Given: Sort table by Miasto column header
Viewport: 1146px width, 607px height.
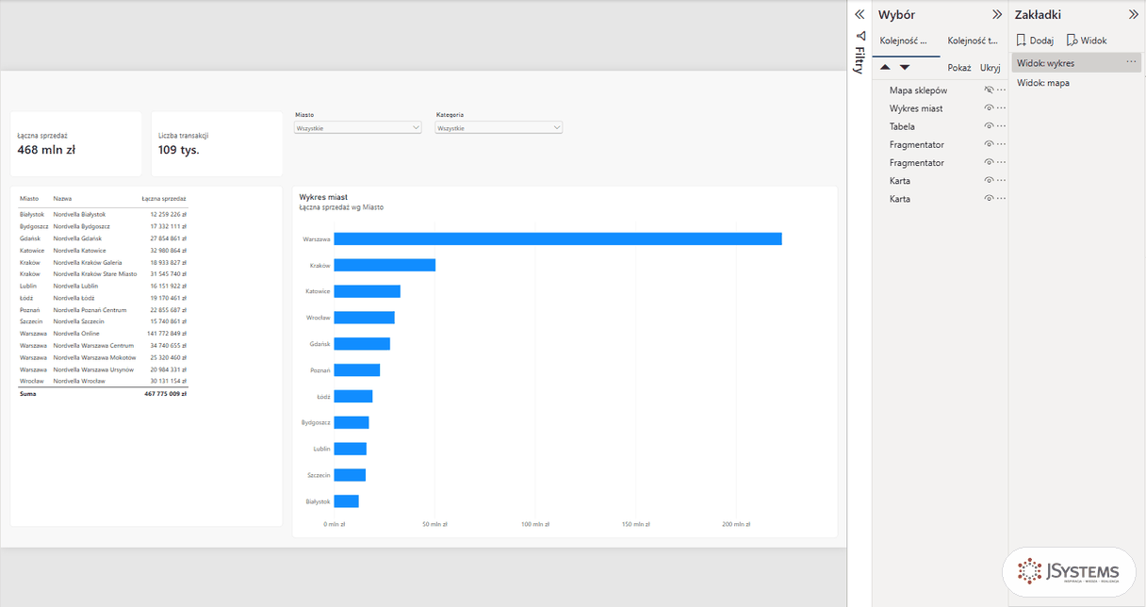Looking at the screenshot, I should tap(29, 199).
